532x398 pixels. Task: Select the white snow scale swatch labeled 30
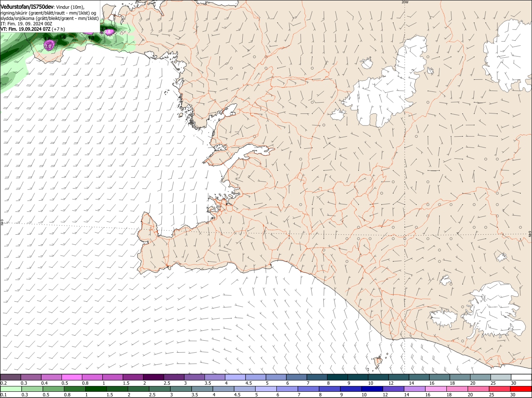click(522, 377)
